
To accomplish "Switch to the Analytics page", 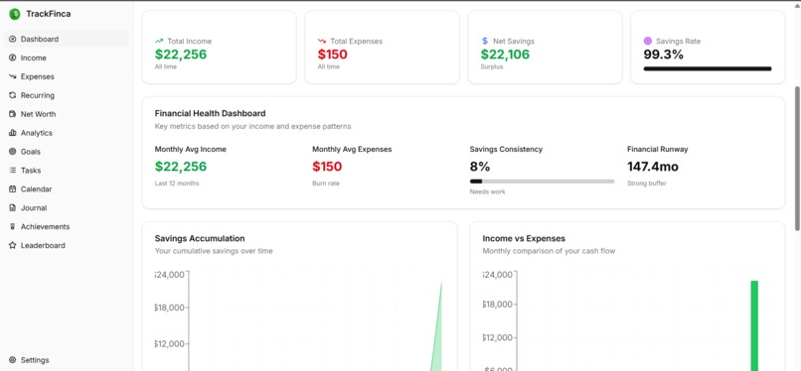I will coord(67,133).
